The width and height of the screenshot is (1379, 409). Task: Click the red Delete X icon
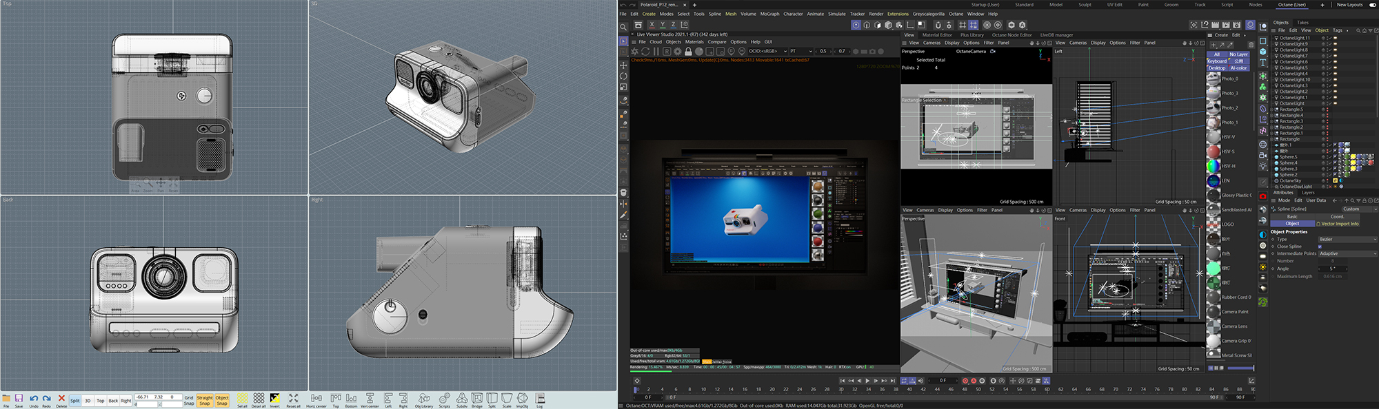coord(61,398)
